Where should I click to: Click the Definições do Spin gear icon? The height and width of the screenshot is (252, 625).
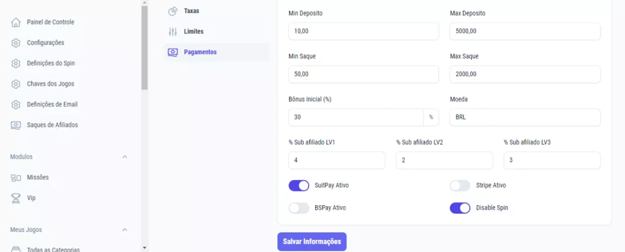coord(16,63)
